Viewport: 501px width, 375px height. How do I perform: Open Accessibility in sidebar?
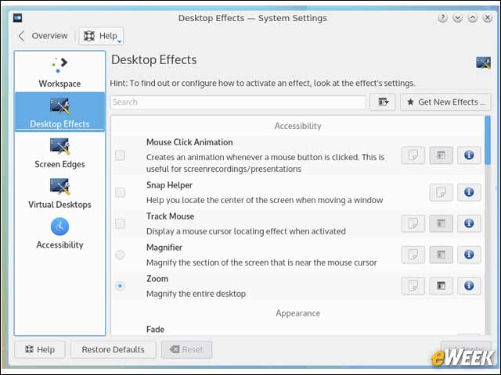(x=59, y=233)
